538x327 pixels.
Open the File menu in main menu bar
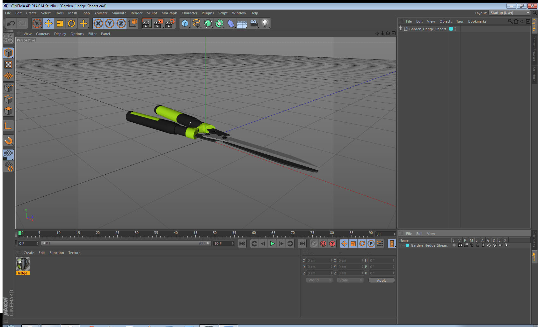[8, 13]
